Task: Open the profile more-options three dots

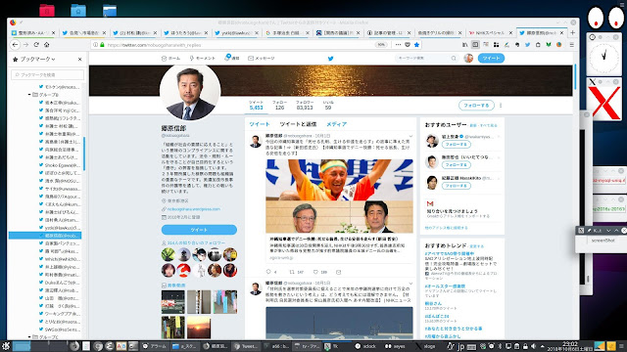Action: click(x=501, y=106)
